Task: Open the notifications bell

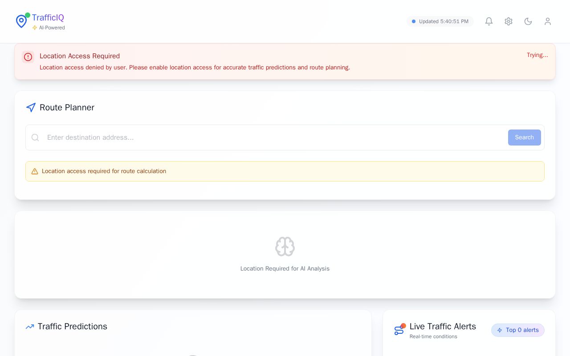Action: tap(489, 21)
